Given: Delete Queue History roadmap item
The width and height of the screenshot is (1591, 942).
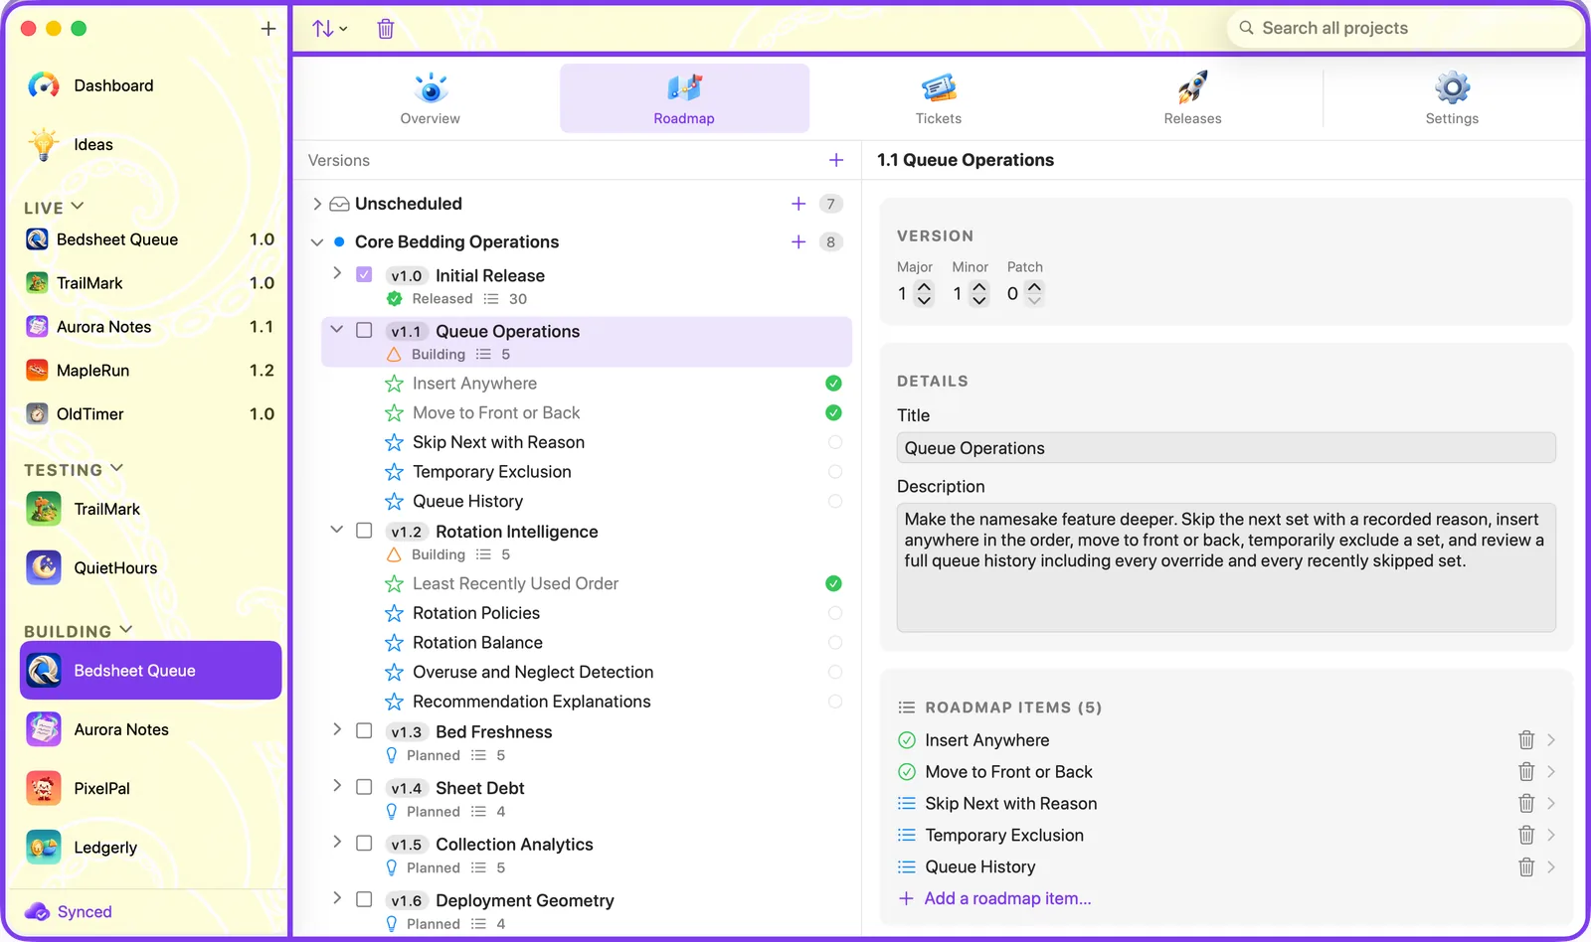Looking at the screenshot, I should point(1526,867).
